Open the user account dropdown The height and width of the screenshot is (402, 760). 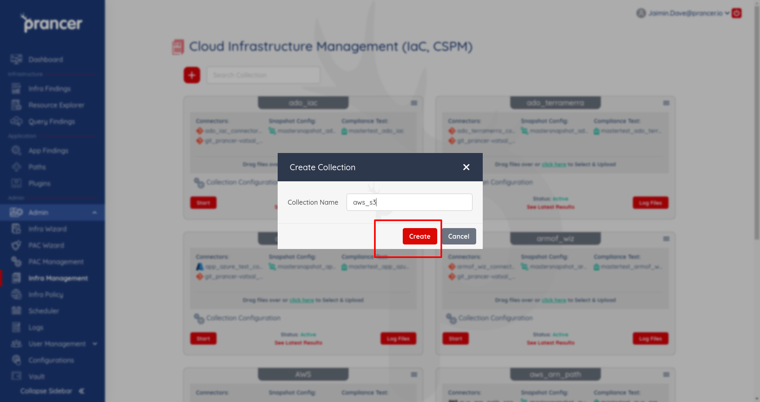(x=683, y=13)
